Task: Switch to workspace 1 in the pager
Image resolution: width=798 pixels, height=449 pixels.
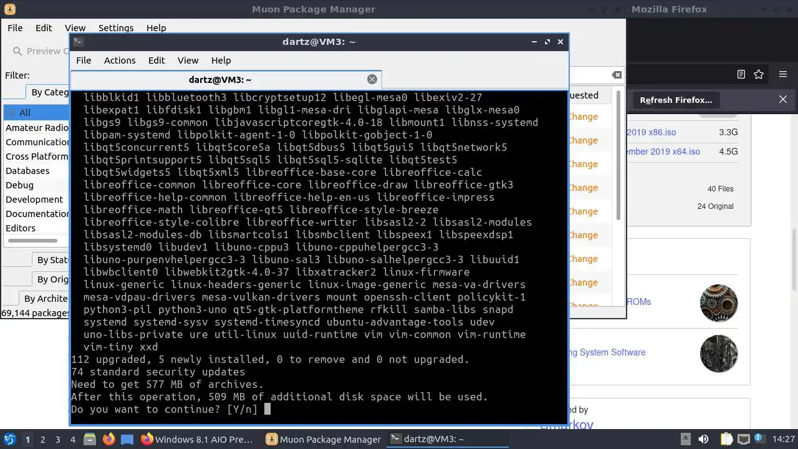Action: (x=27, y=440)
